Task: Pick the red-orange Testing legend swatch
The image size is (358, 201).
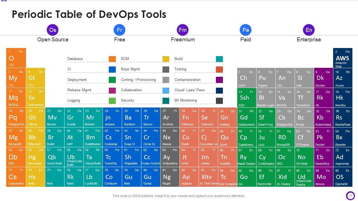Action: [220, 69]
